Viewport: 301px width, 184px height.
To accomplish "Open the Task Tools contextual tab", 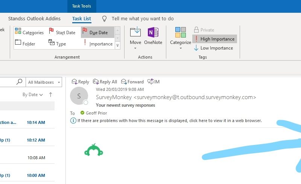I will click(82, 6).
